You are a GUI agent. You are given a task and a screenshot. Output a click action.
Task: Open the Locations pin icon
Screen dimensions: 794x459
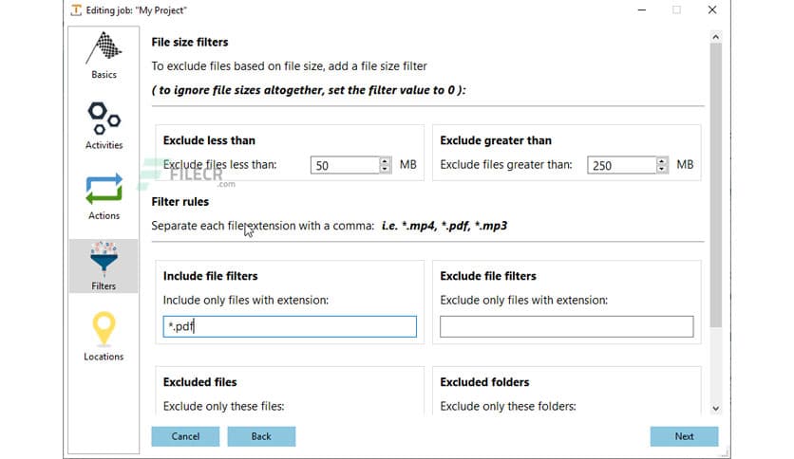click(x=104, y=329)
